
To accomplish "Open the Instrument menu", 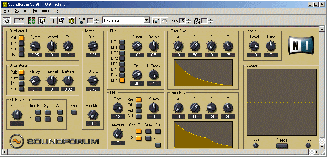I will pos(42,11).
